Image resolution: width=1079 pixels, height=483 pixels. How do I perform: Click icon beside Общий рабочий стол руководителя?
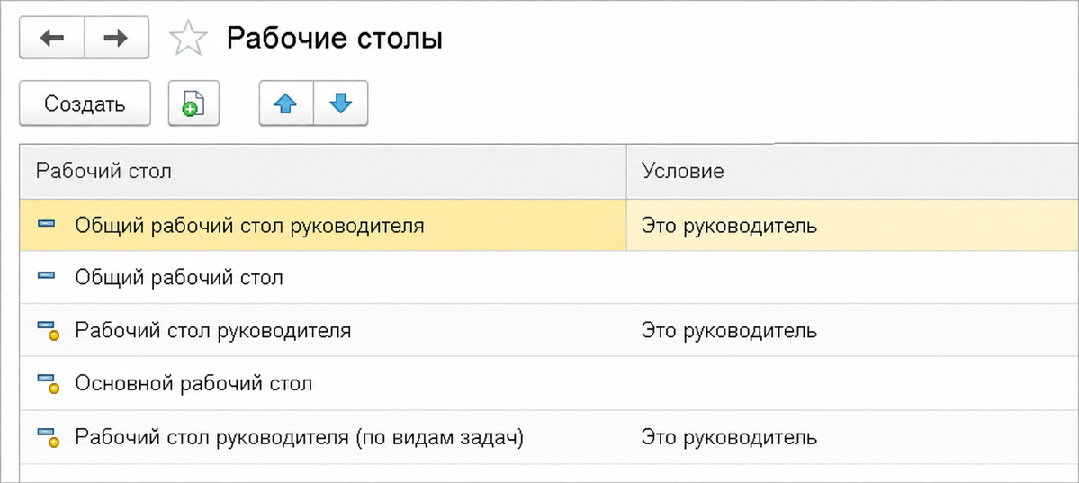pyautogui.click(x=46, y=225)
